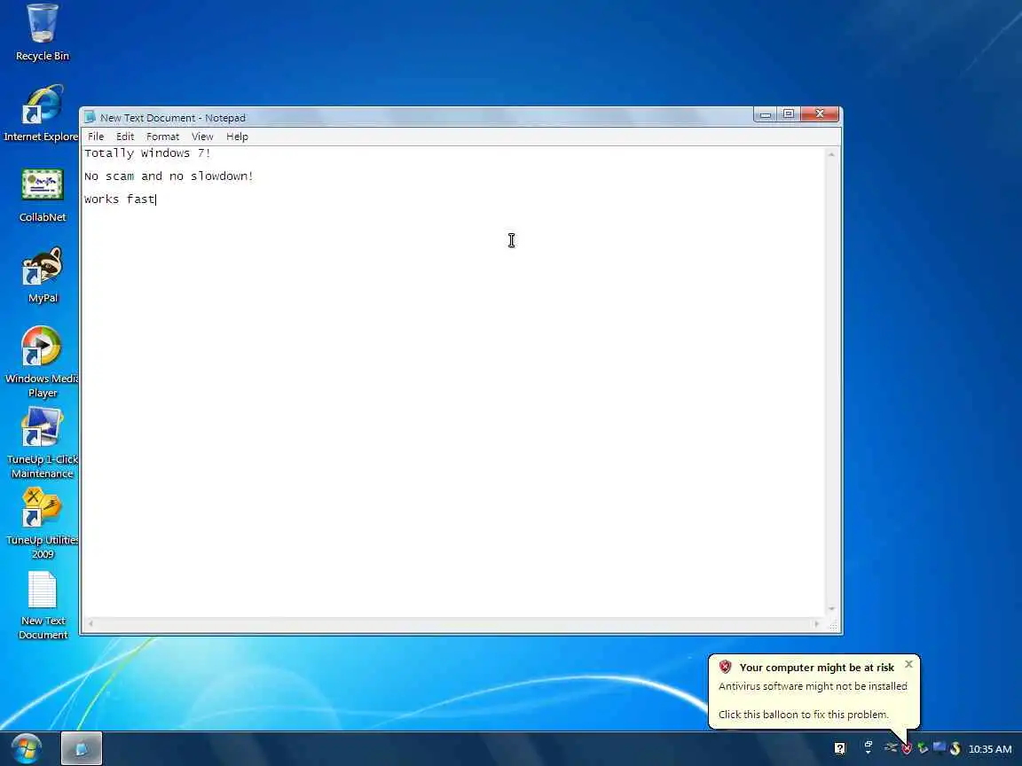Click the Notepad title bar icon
This screenshot has width=1022, height=766.
click(x=90, y=117)
